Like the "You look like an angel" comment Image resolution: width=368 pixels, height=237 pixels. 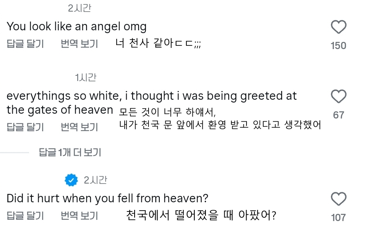coord(339,27)
